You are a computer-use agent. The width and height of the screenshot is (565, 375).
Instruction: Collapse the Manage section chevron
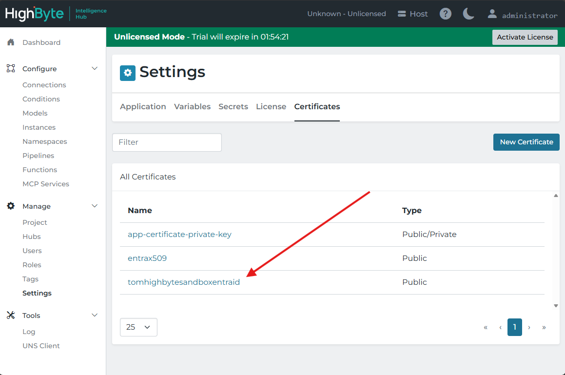[x=95, y=206]
